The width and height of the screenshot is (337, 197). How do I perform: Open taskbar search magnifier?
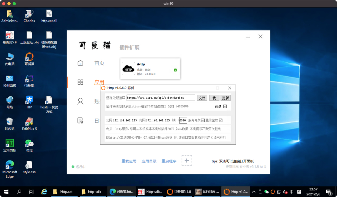[x=19, y=191]
